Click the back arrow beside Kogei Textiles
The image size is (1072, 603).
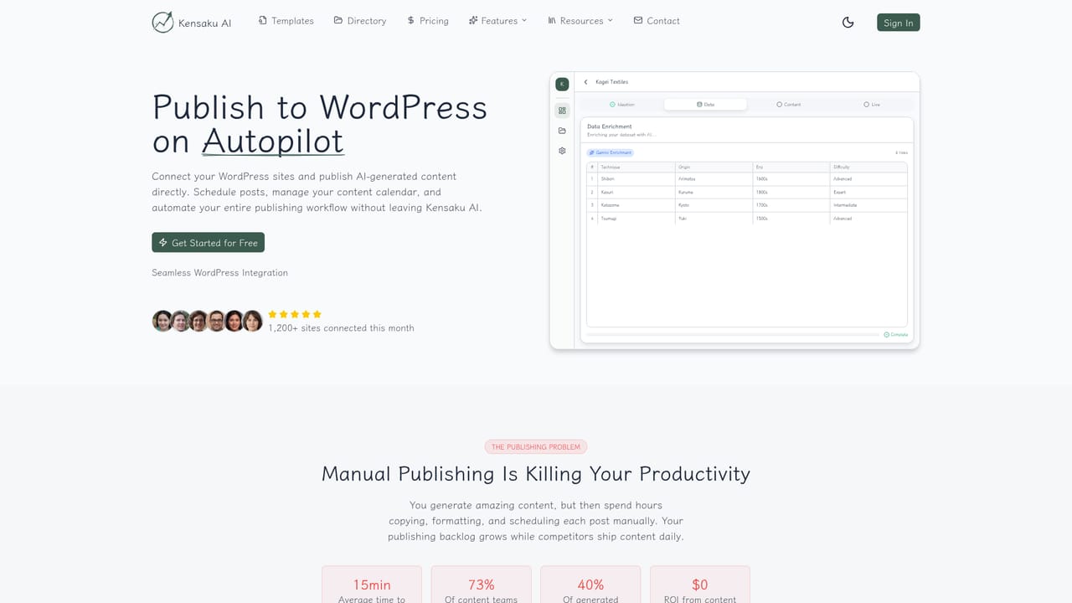pos(586,82)
